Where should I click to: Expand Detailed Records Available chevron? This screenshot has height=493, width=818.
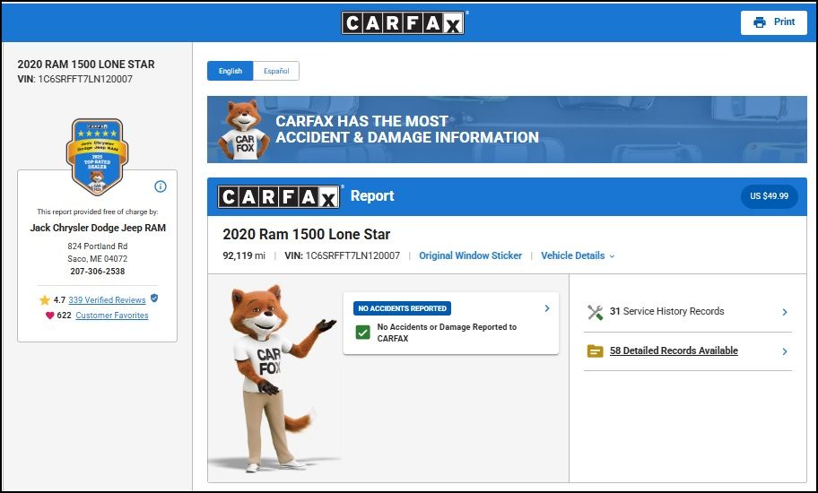tap(785, 351)
